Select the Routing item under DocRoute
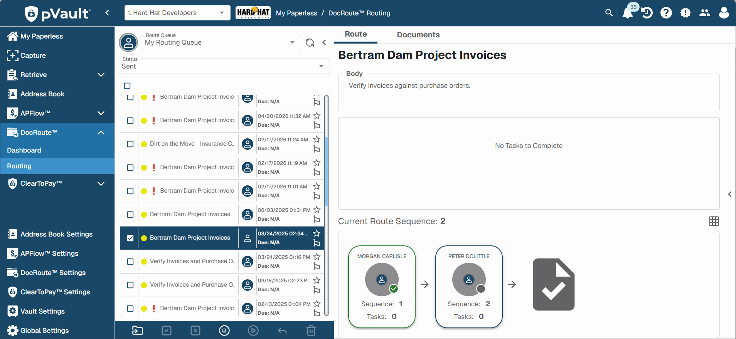Screen dimensions: 736x339 coord(57,166)
